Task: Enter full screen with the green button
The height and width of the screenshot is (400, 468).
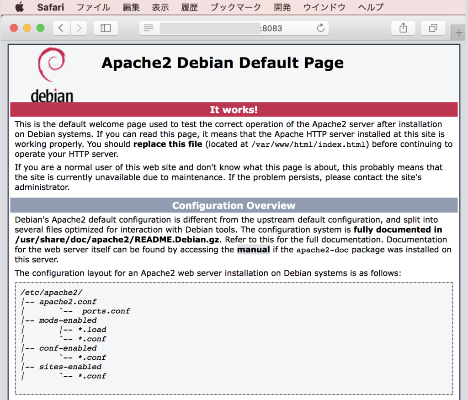Action: point(40,28)
